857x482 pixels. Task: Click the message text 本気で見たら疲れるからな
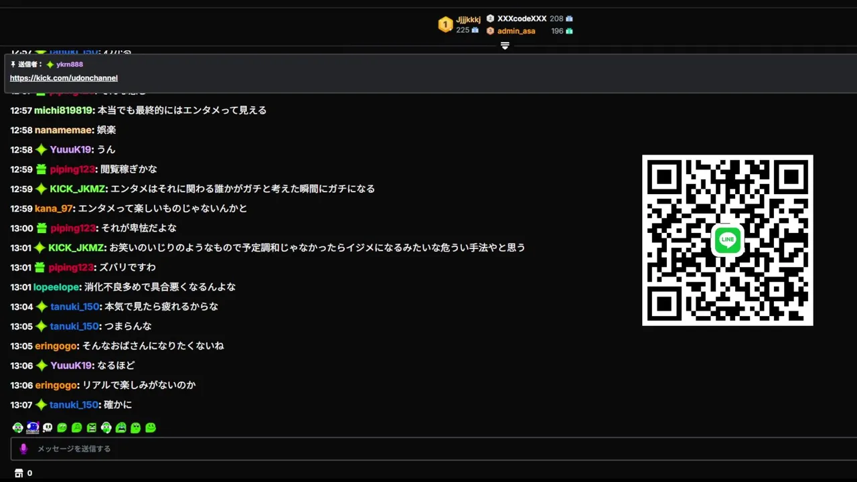[161, 307]
